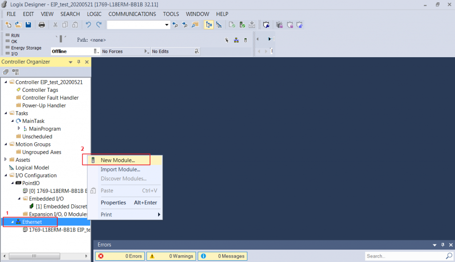Screen dimensions: 455x262
Task: Open the COMMUNICATIONS menu
Action: pos(132,14)
